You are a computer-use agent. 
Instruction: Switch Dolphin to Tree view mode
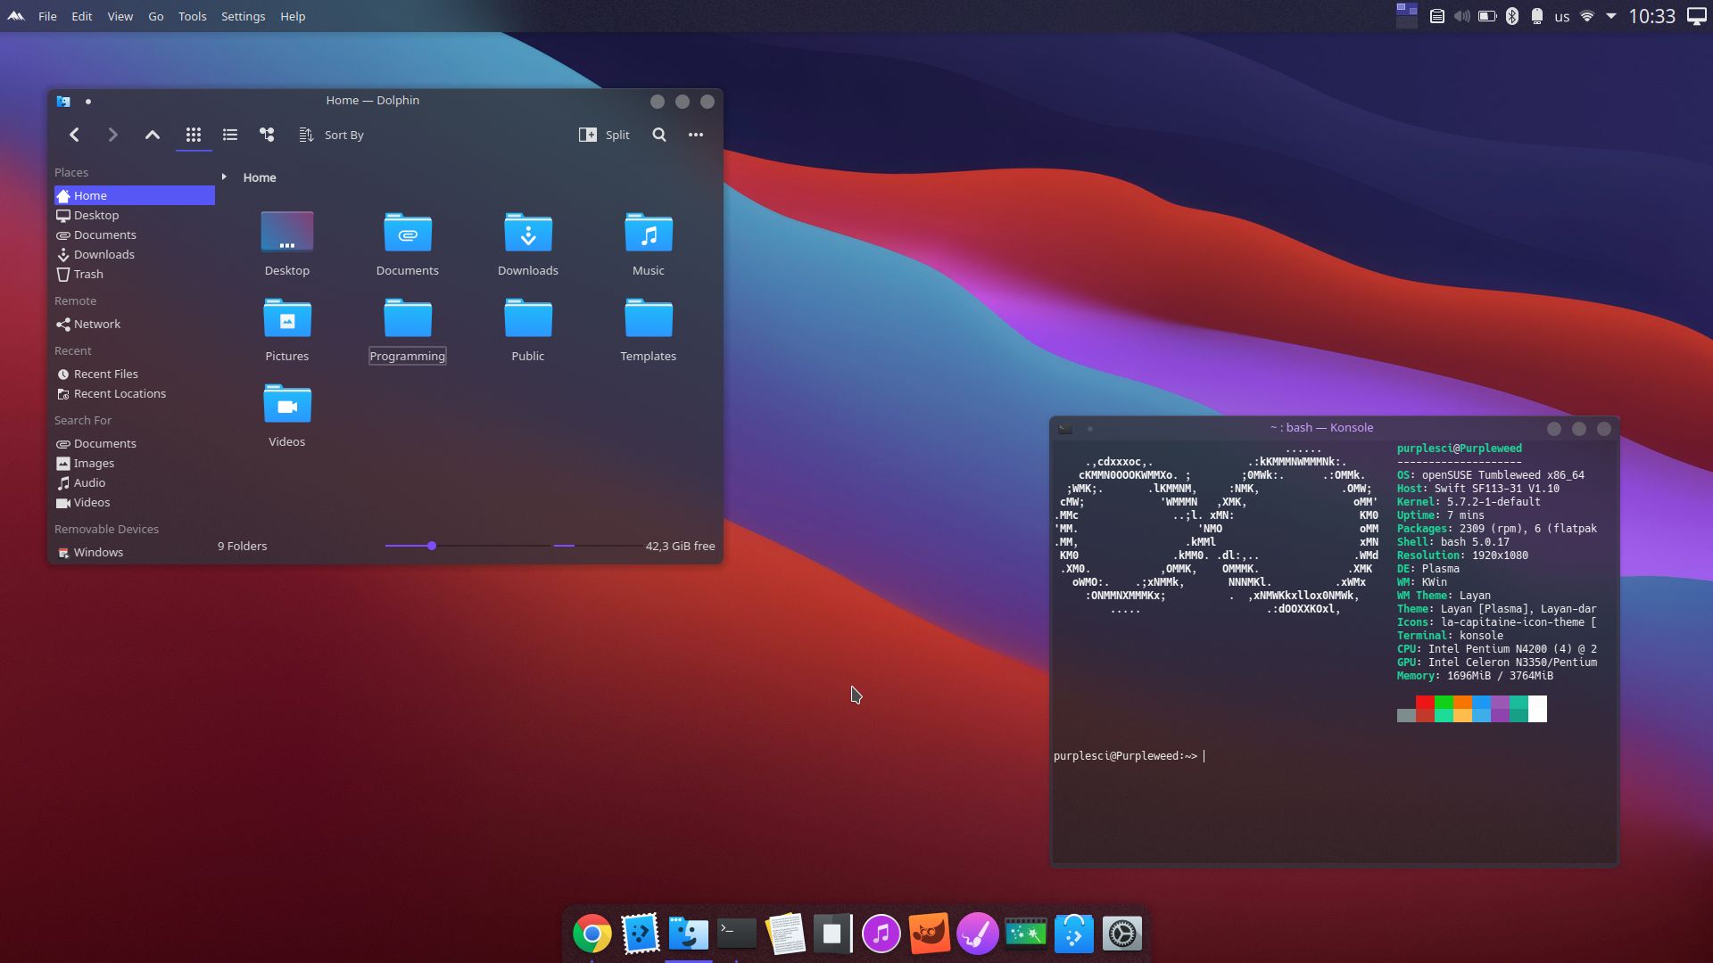tap(267, 135)
